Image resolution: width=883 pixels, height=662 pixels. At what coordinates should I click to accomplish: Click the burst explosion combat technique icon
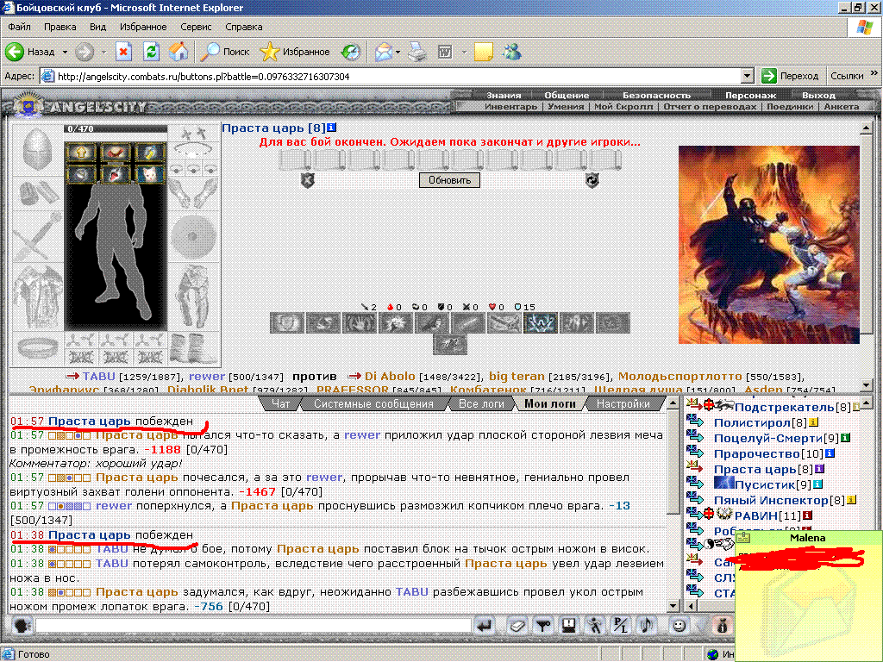click(x=395, y=323)
